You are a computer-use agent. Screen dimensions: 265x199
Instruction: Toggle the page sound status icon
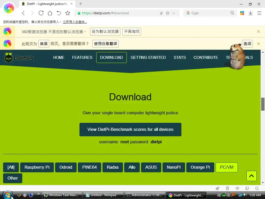click(237, 188)
